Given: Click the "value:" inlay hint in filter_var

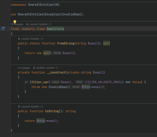Looking at the screenshot, I should tap(56, 82).
